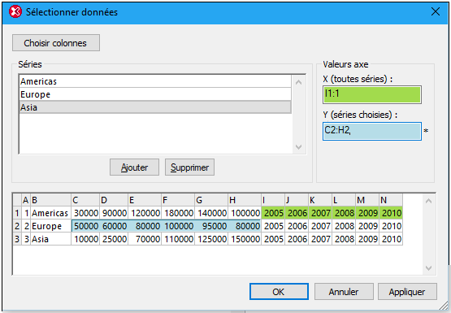The height and width of the screenshot is (313, 451).
Task: Click cell 150000 in Asia row
Action: point(245,239)
